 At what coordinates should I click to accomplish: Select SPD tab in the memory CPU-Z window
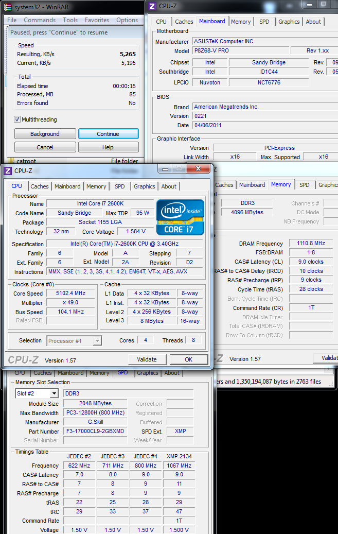tap(304, 184)
